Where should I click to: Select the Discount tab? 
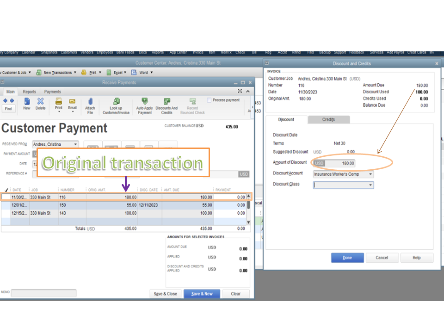(286, 119)
